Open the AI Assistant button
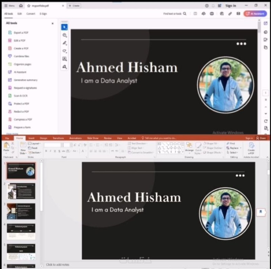This screenshot has height=269, width=271. pos(255,14)
